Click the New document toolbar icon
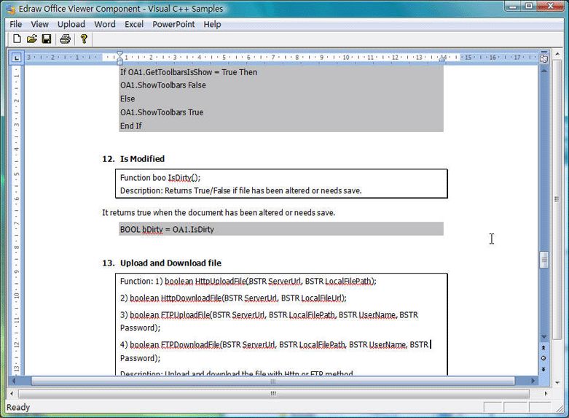This screenshot has width=569, height=418. (17, 39)
